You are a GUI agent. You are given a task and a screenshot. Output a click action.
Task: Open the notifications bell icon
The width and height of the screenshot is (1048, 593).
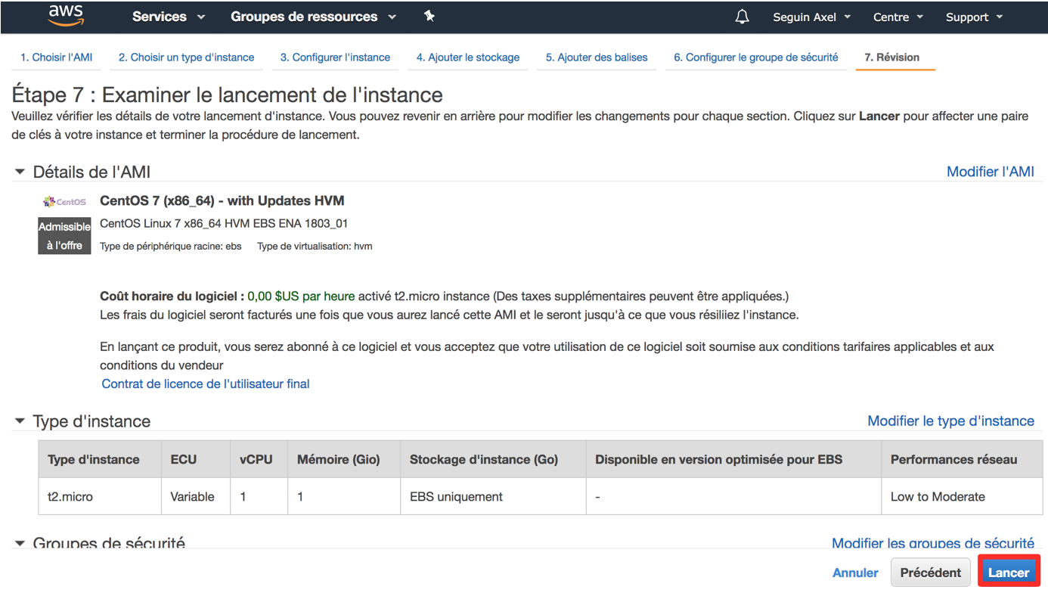(x=742, y=17)
